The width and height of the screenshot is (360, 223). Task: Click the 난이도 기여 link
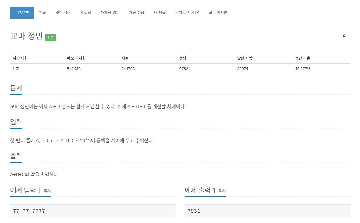185,13
